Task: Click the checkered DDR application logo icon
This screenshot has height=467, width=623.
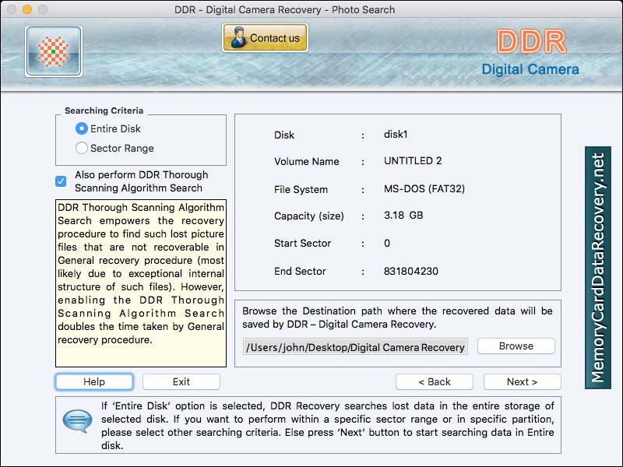Action: [53, 51]
